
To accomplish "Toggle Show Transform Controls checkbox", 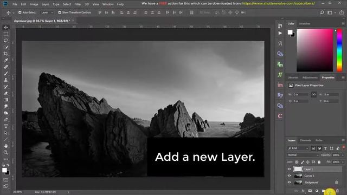I will click(60, 12).
